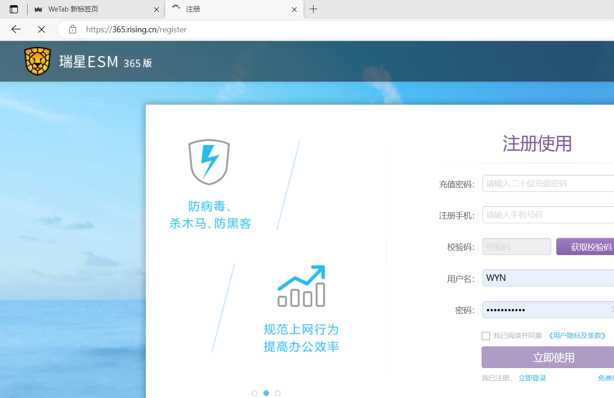Click the 获取校验码 button
Viewport: 614px width, 398px height.
tap(585, 247)
